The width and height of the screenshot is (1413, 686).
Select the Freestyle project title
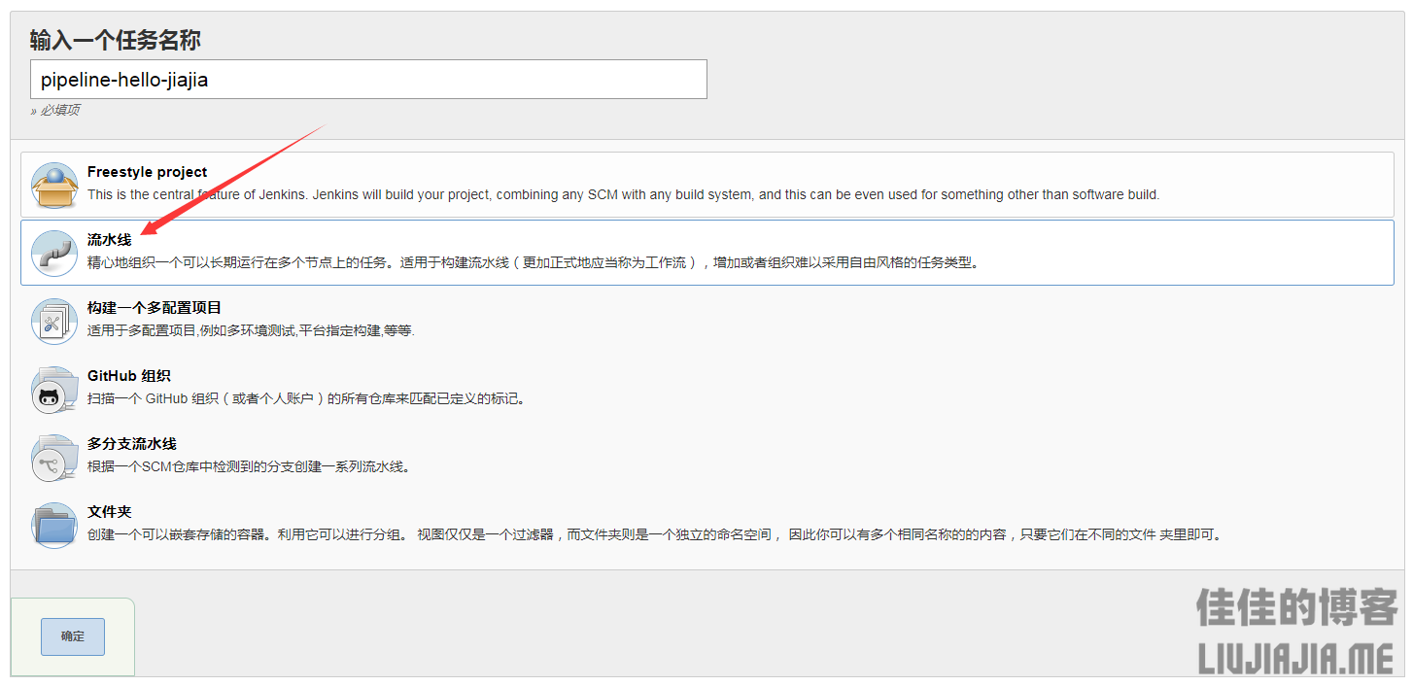(147, 172)
